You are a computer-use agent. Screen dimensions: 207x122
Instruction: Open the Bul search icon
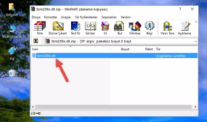(120, 28)
